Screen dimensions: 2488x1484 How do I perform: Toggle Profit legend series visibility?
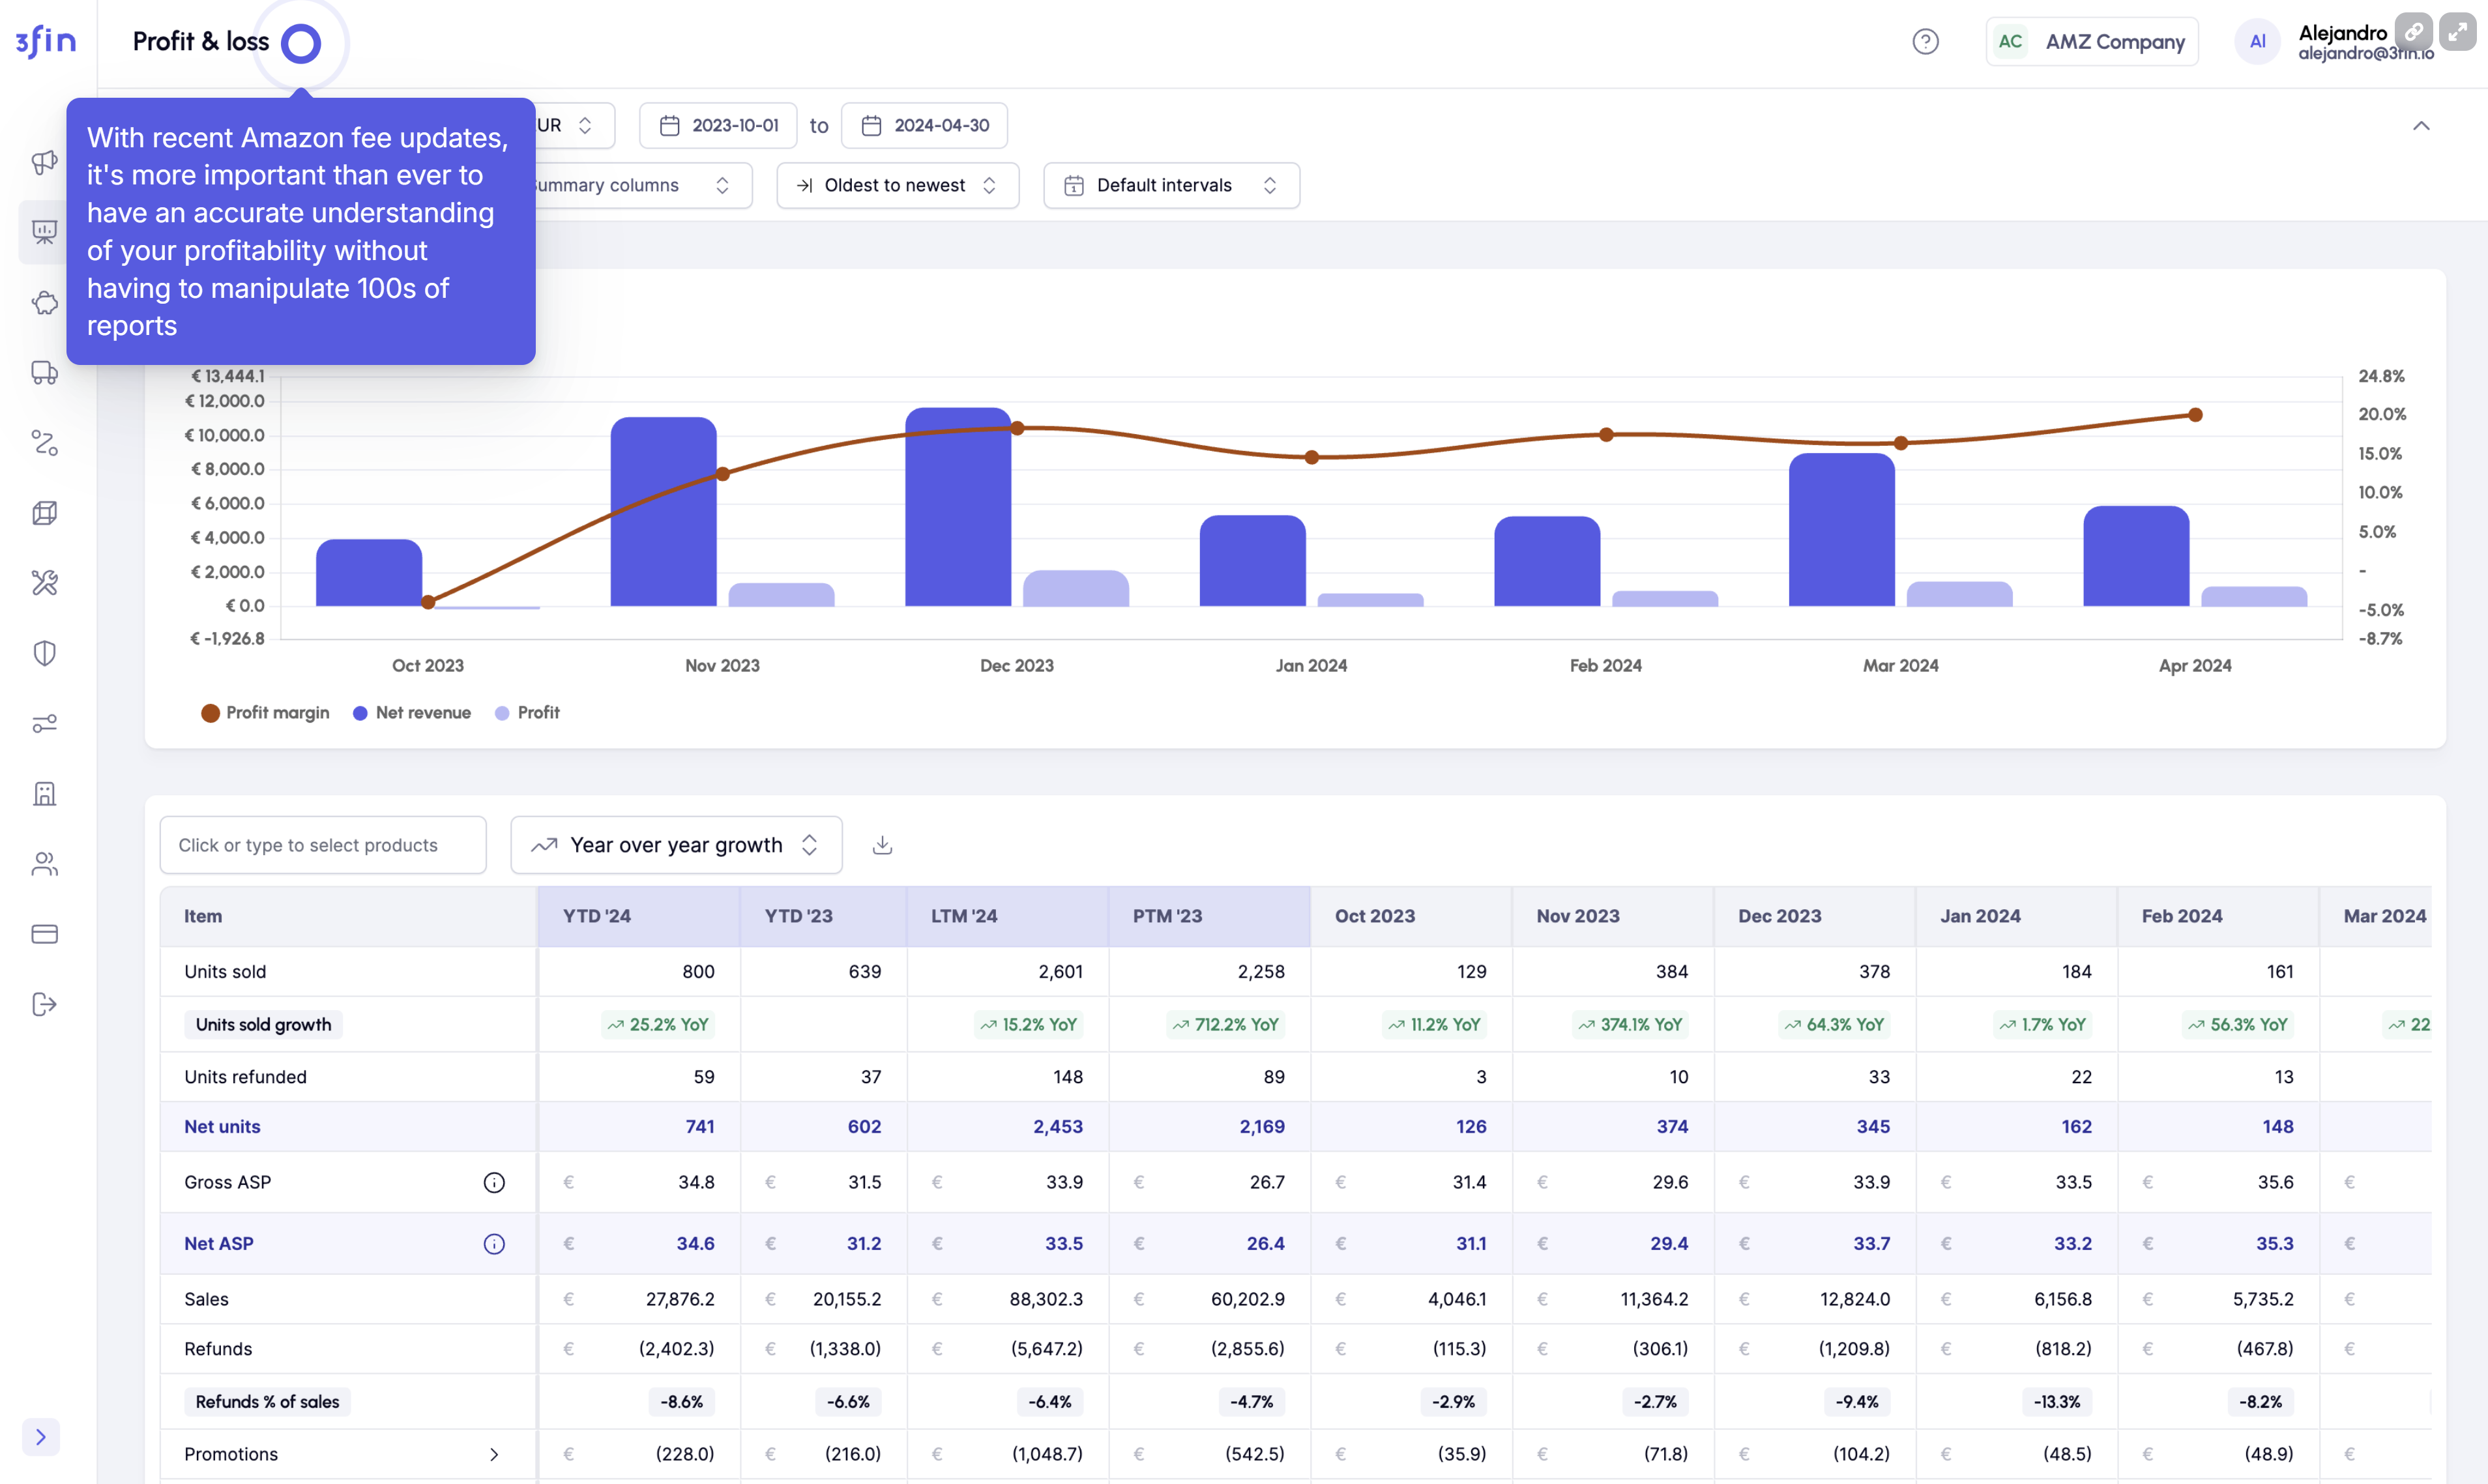click(x=527, y=713)
